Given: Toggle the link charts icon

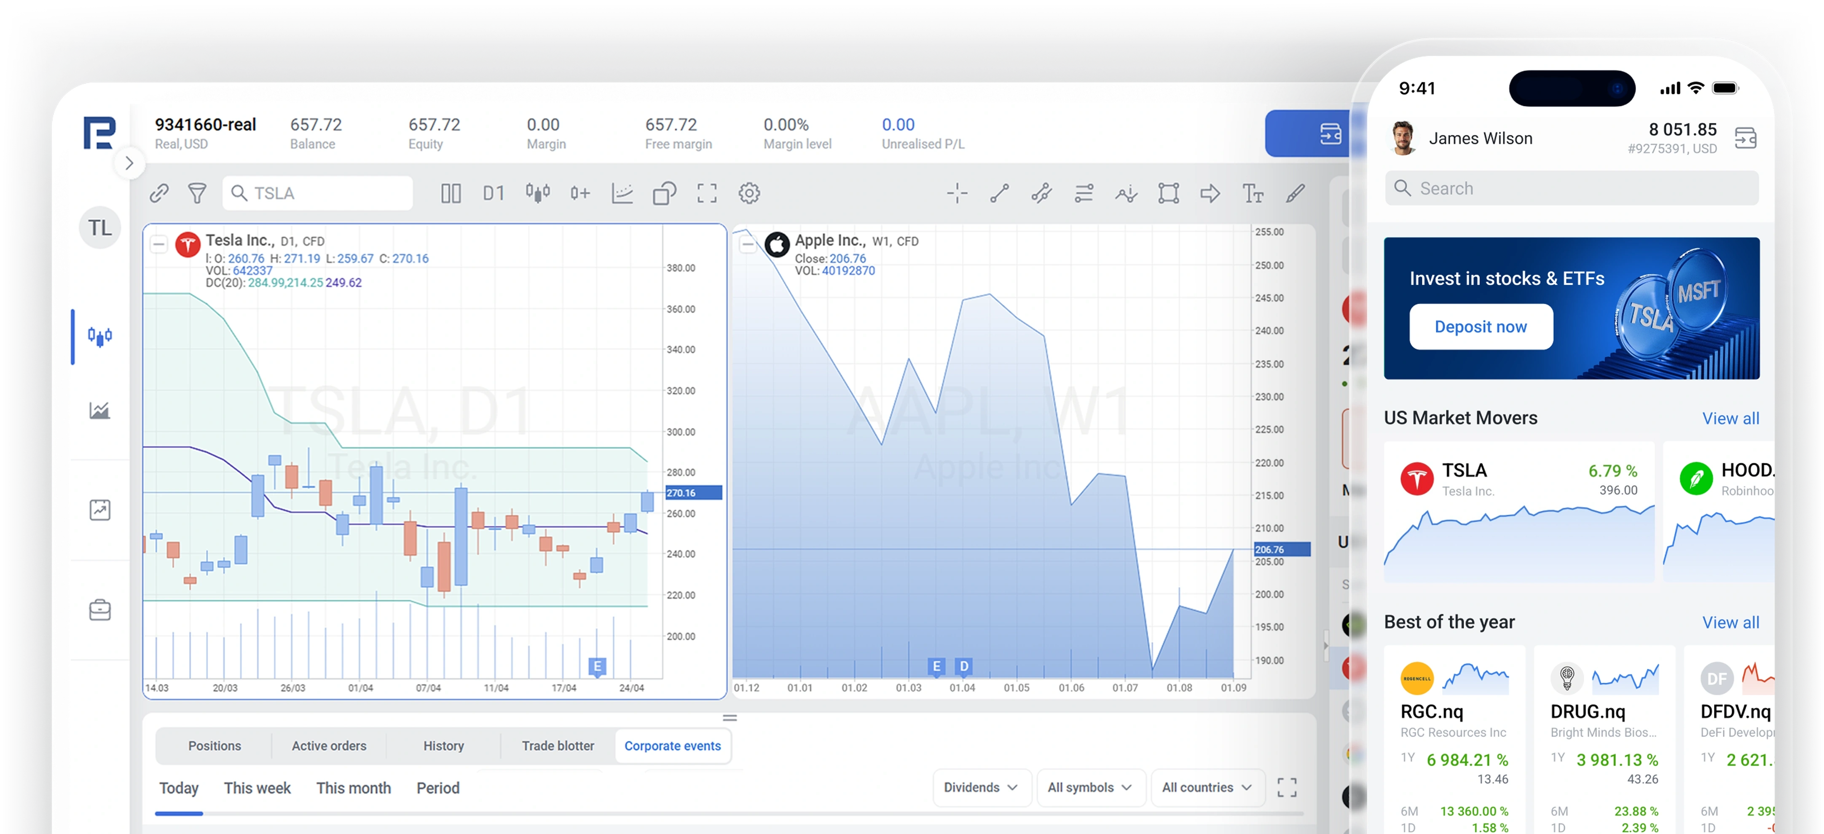Looking at the screenshot, I should tap(159, 193).
